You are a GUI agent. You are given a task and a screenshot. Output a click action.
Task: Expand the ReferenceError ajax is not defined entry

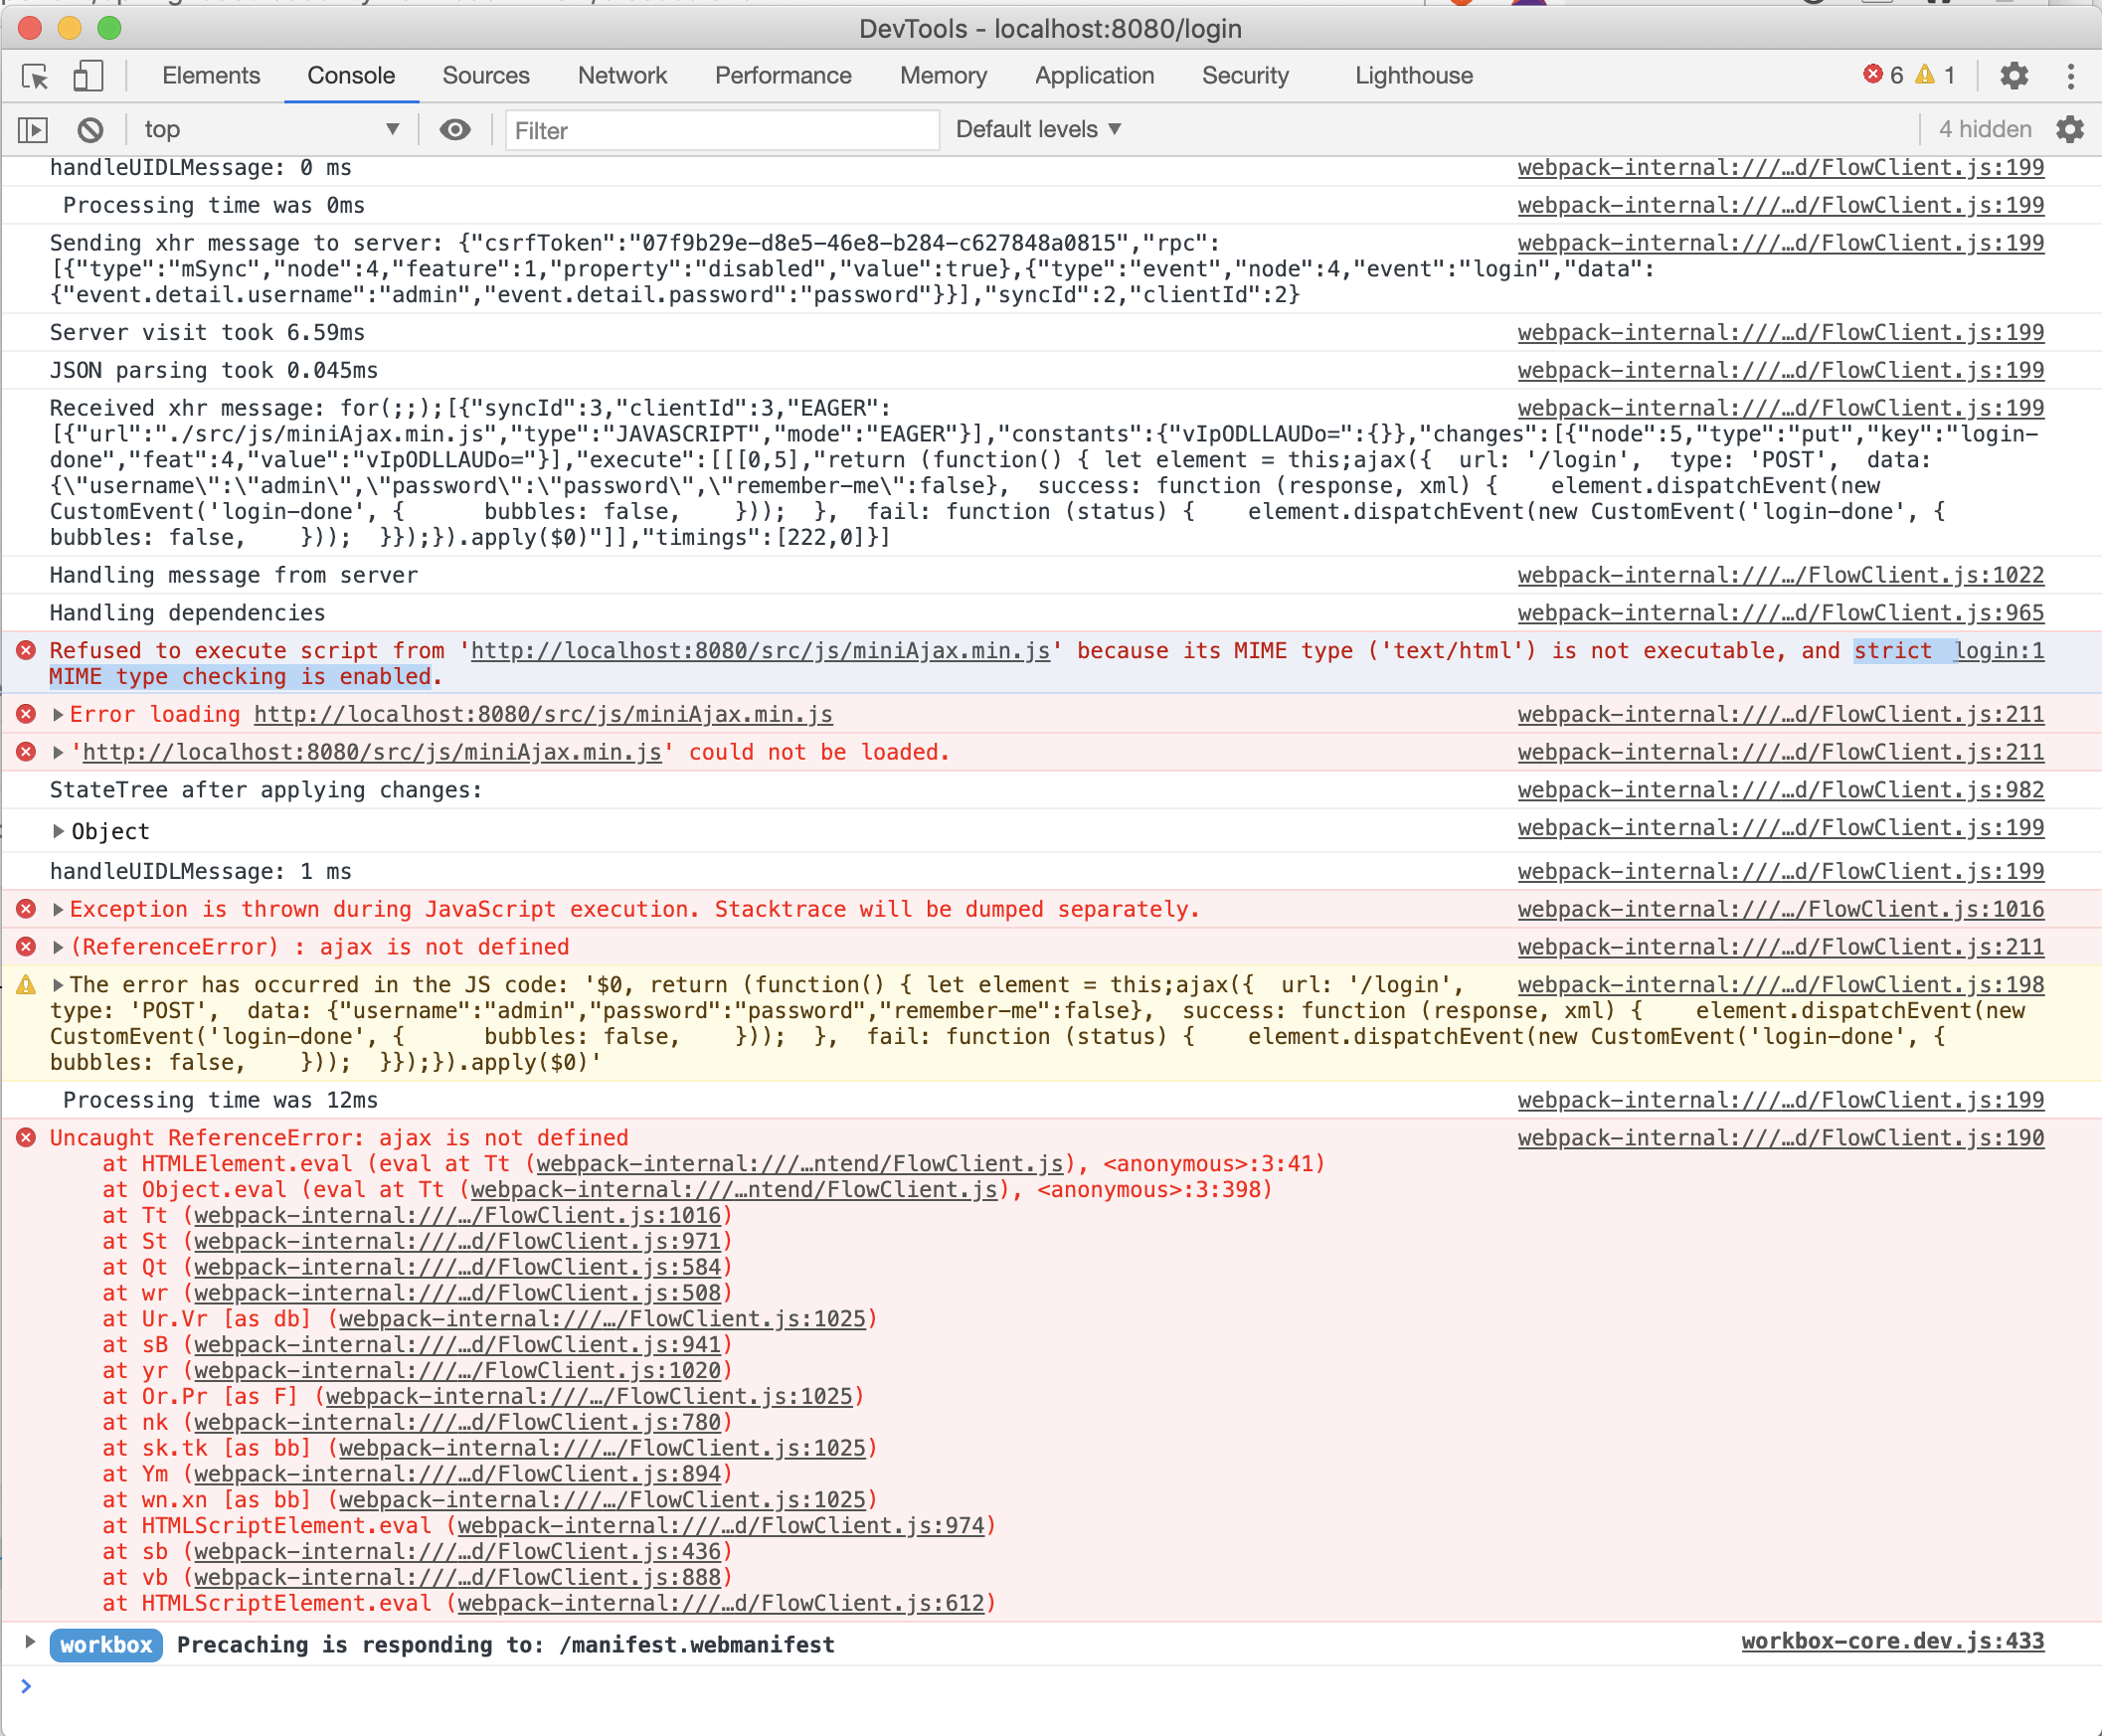point(58,947)
